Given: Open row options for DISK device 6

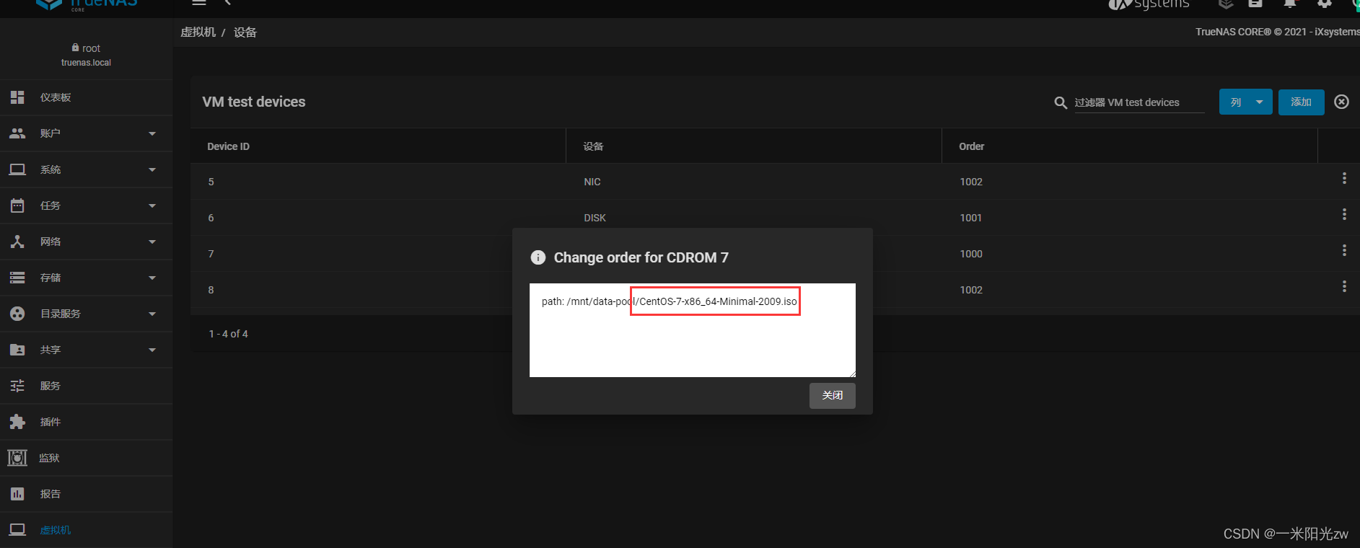Looking at the screenshot, I should pos(1344,214).
